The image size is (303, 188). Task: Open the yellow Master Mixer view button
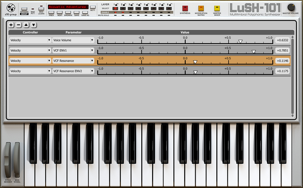tap(217, 8)
